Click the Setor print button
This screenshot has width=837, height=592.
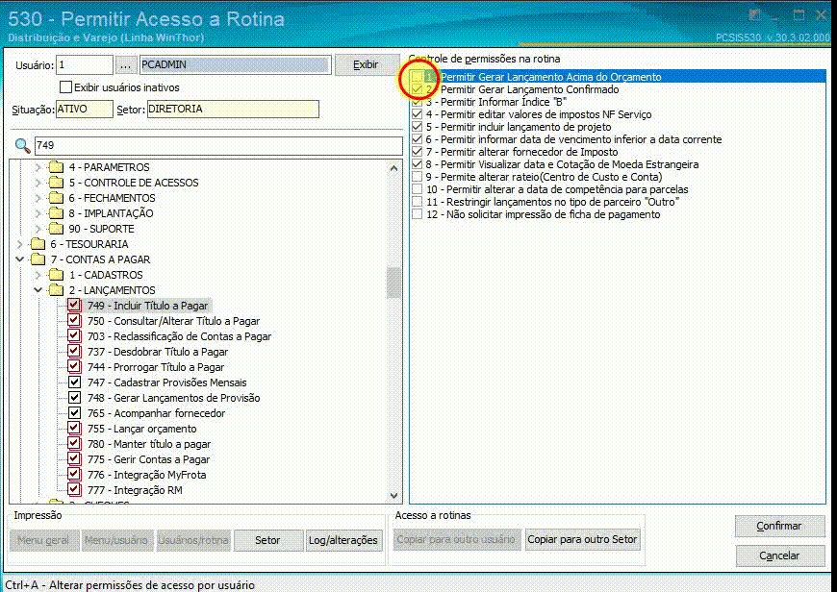[268, 540]
